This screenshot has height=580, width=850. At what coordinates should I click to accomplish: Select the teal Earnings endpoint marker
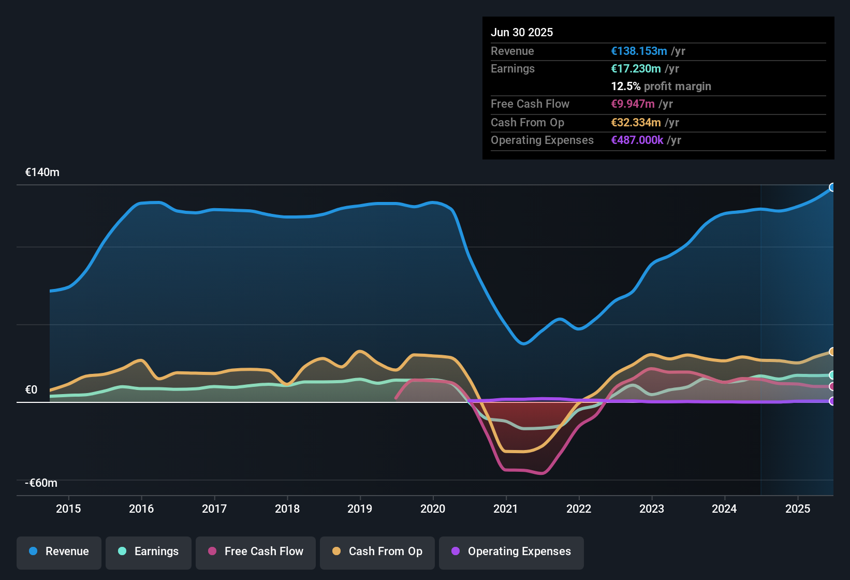(832, 374)
